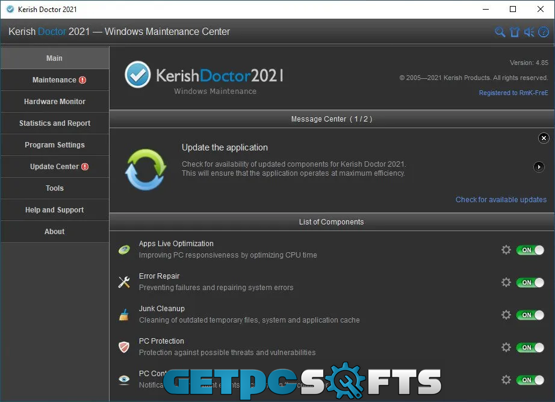
Task: Open the Update Center section
Action: 55,167
